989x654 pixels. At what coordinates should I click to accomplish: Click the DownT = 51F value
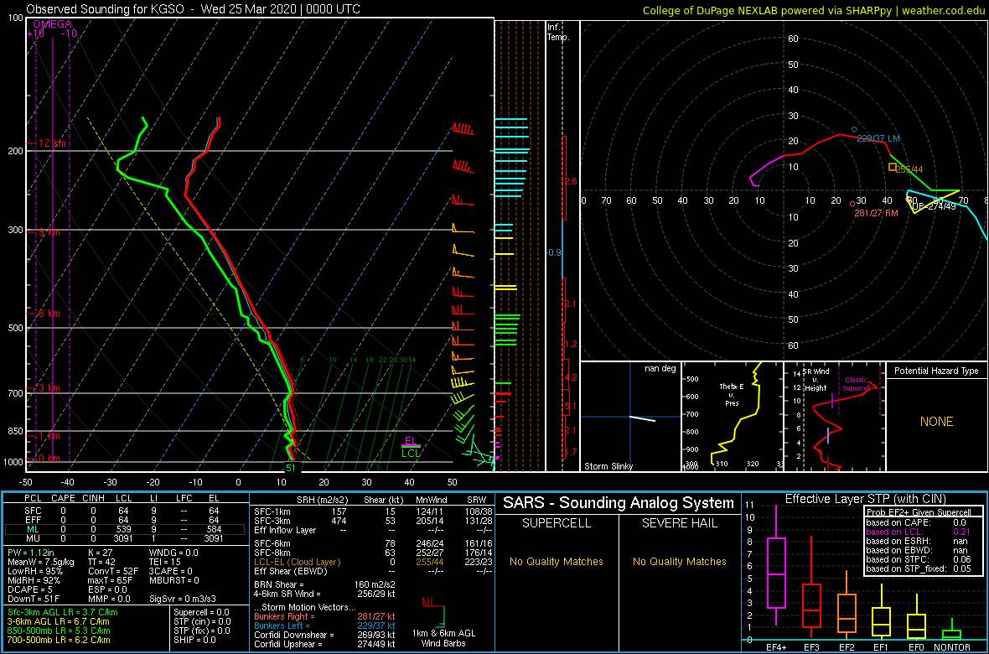coord(34,597)
